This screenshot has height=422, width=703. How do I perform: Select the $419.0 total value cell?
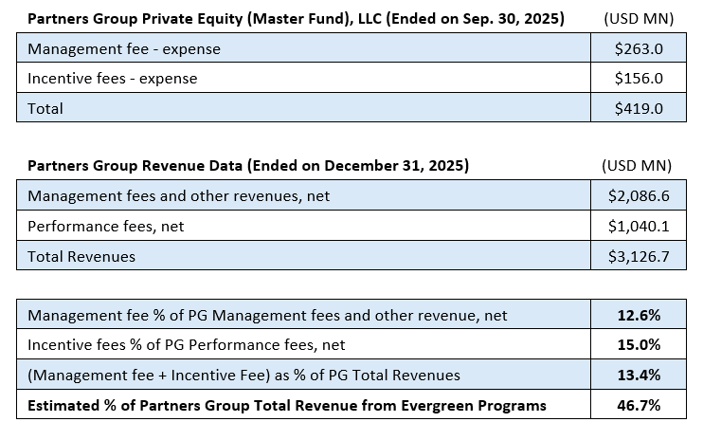click(x=638, y=108)
